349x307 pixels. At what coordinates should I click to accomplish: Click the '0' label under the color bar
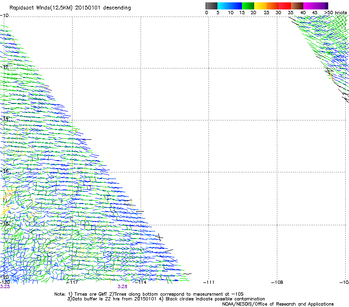click(x=207, y=13)
